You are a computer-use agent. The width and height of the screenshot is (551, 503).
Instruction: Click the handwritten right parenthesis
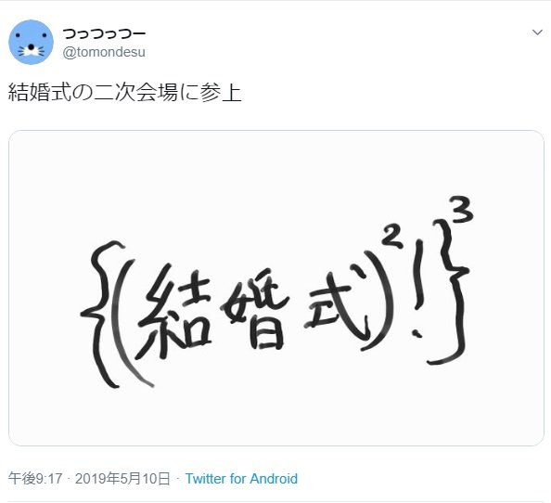click(378, 301)
